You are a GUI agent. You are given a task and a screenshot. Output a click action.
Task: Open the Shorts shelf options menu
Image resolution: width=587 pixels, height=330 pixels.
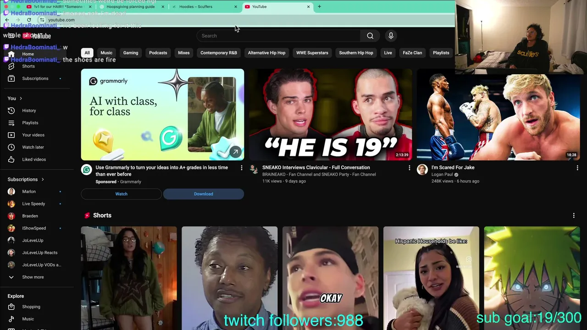click(x=574, y=215)
